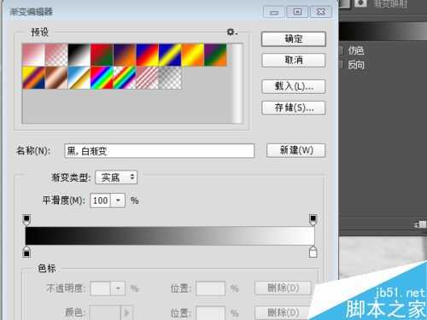Pick the copper gradient preset

click(56, 78)
